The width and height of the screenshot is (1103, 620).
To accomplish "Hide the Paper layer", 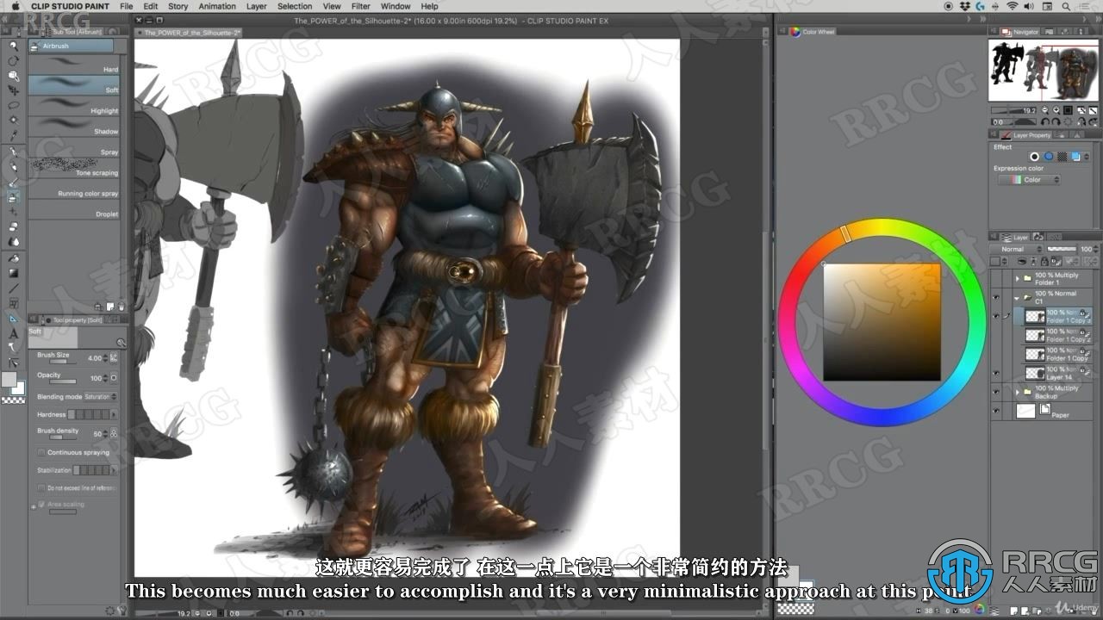I will click(x=996, y=412).
